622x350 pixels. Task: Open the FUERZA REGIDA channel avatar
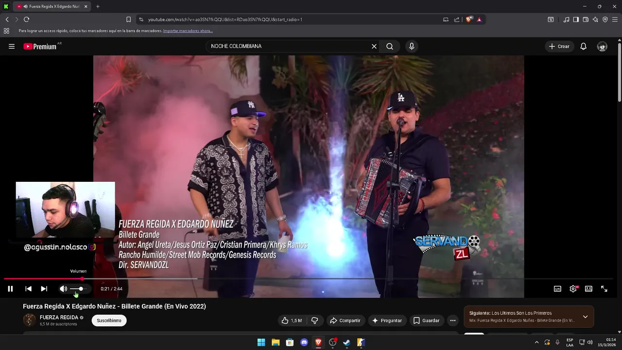pos(30,320)
